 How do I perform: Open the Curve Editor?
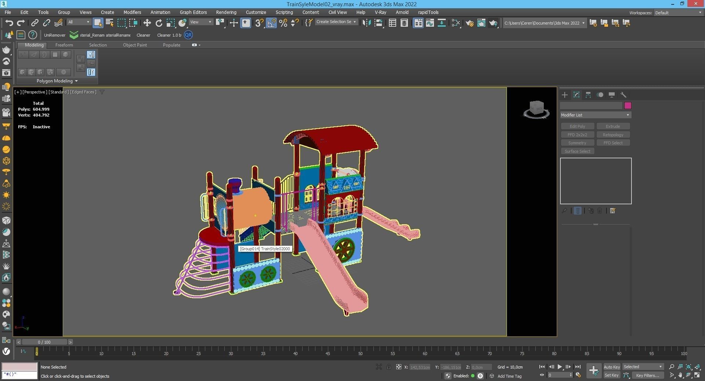[x=430, y=23]
